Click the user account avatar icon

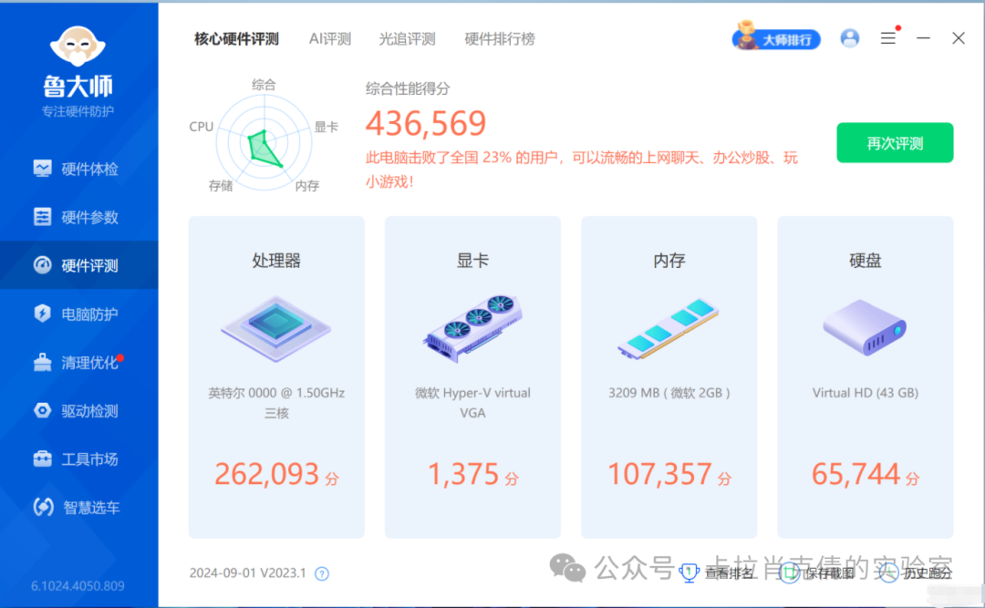[x=850, y=38]
